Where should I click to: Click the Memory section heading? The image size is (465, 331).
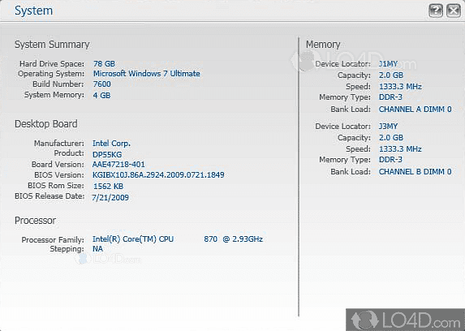[323, 44]
